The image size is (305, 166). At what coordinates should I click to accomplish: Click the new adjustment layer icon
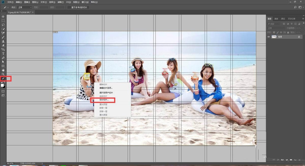(287, 160)
